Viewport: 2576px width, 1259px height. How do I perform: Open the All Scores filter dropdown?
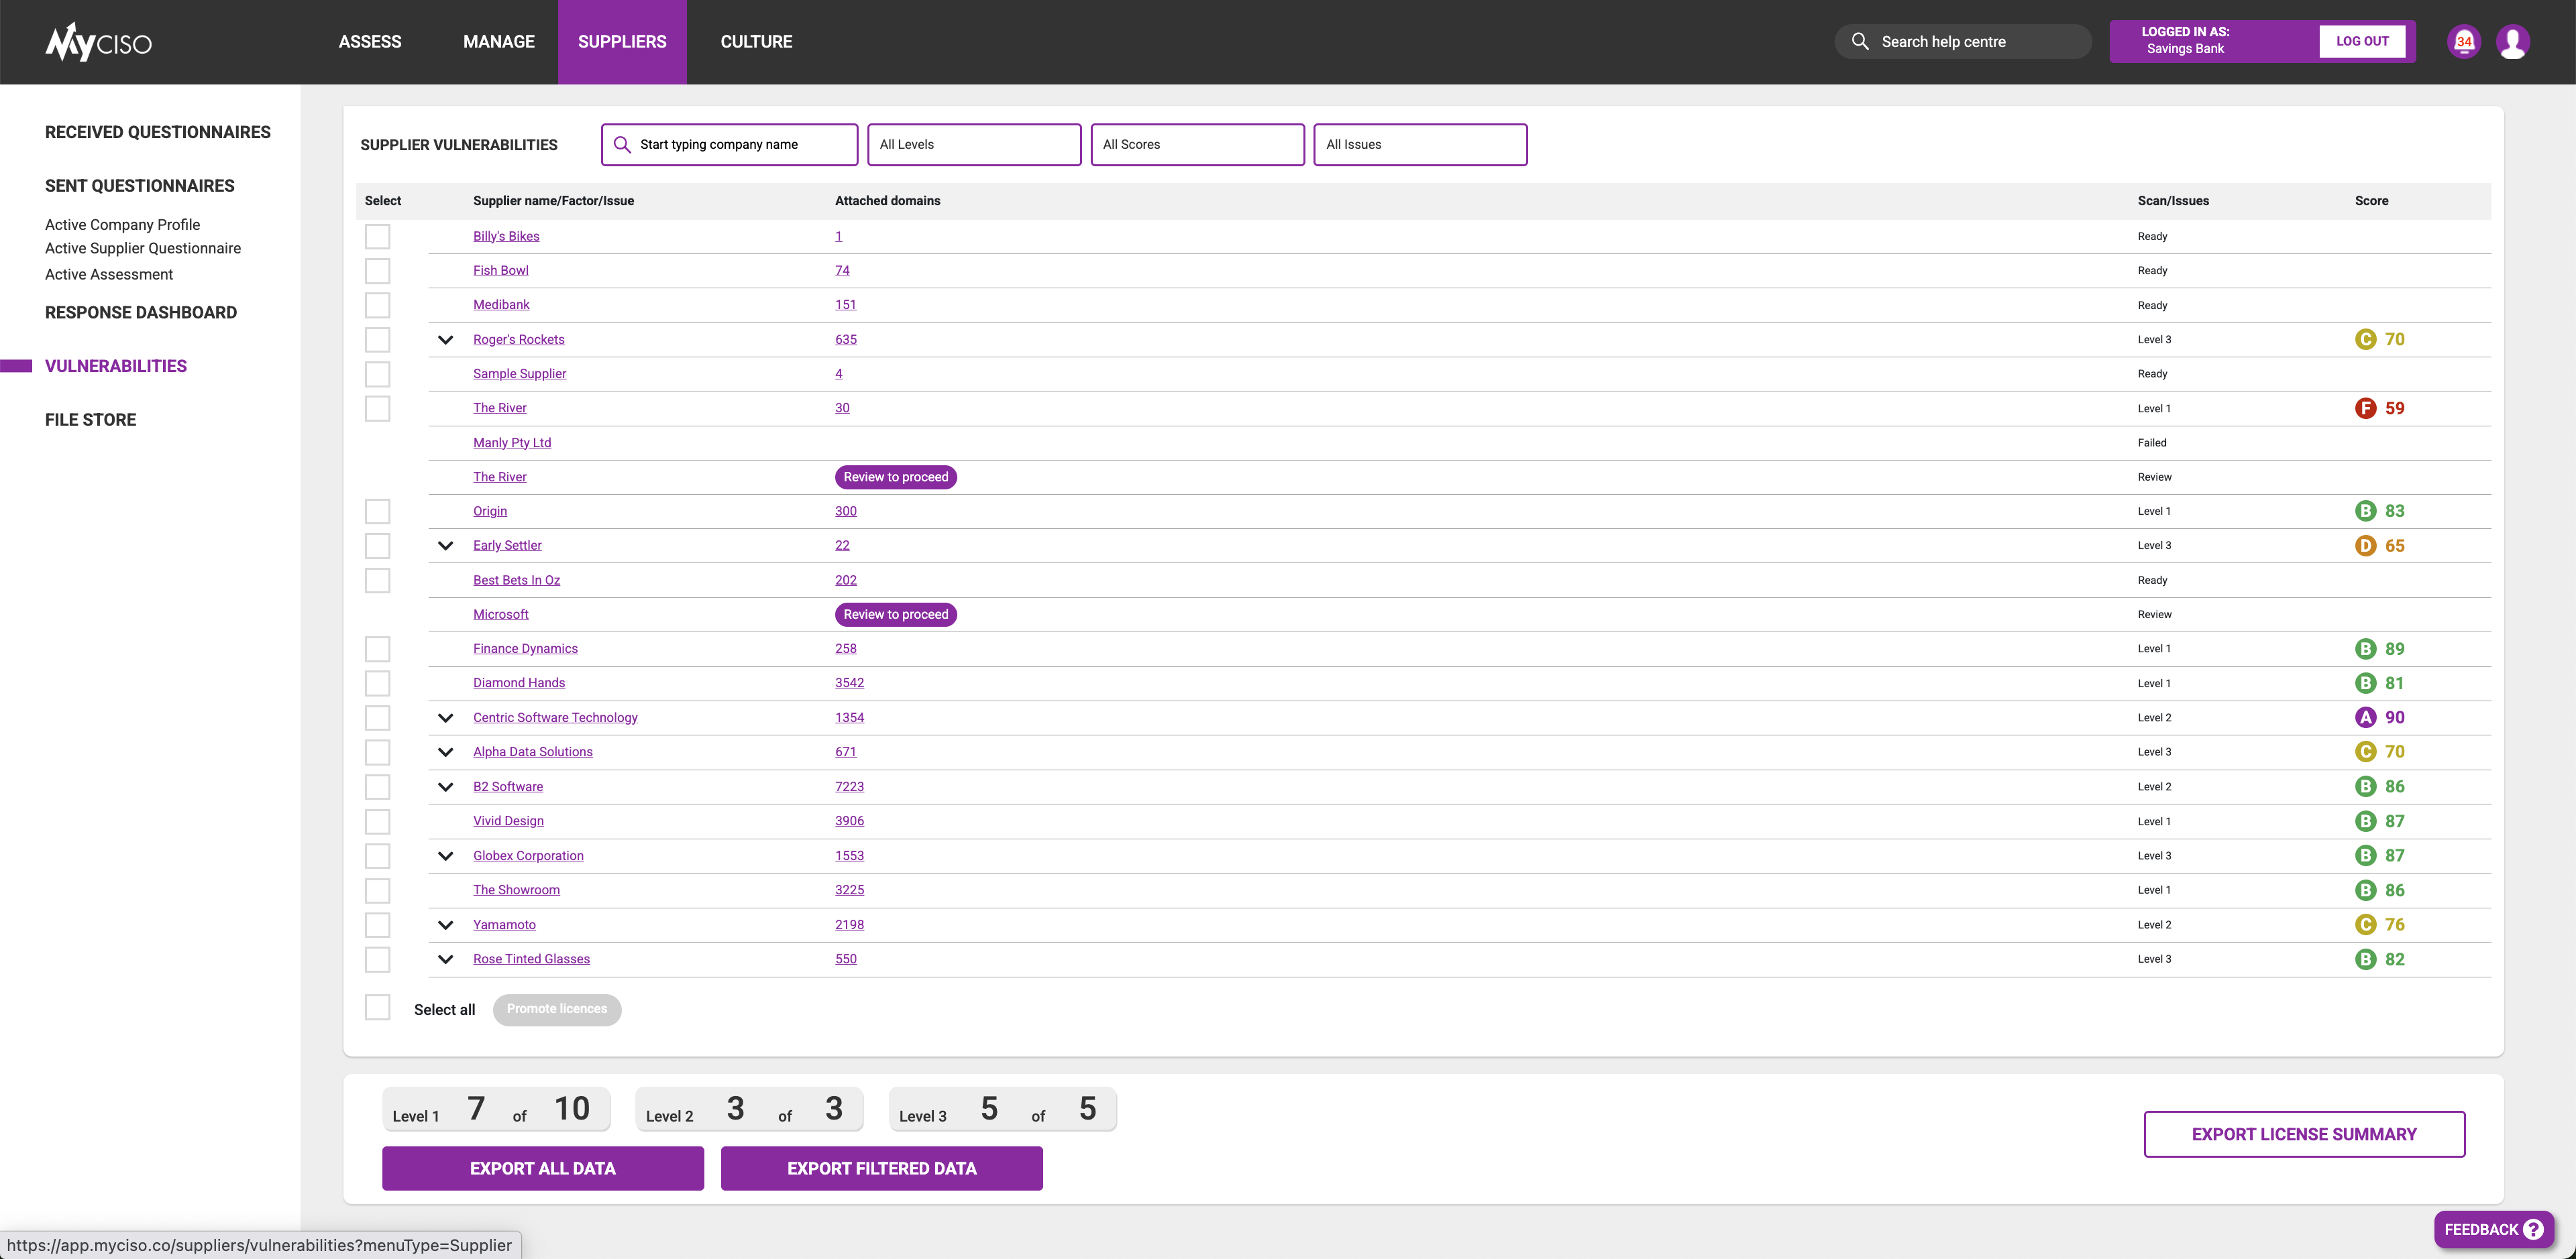pos(1197,145)
